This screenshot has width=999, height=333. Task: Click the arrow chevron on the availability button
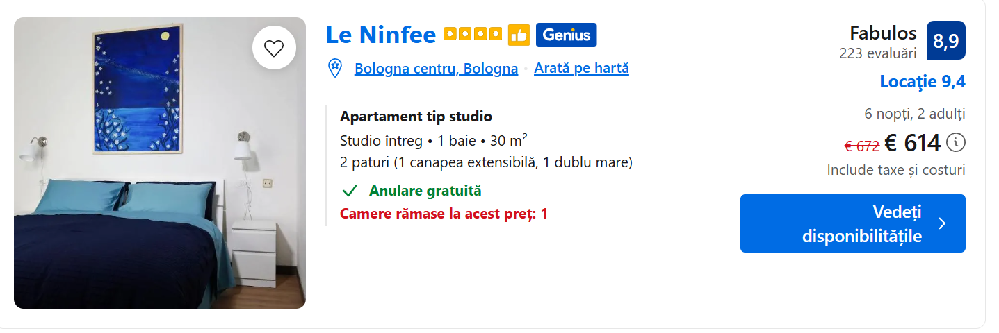coord(942,223)
